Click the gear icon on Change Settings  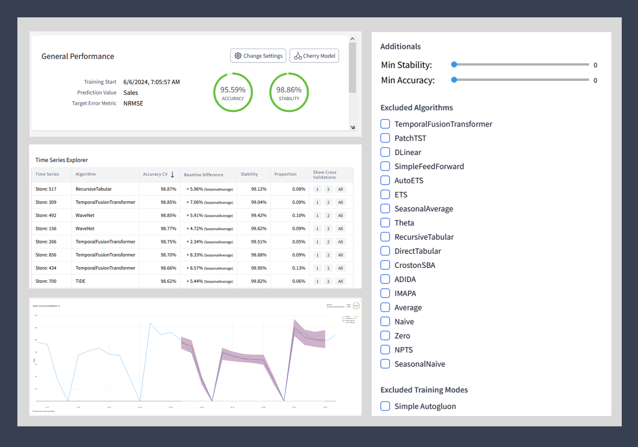(239, 56)
